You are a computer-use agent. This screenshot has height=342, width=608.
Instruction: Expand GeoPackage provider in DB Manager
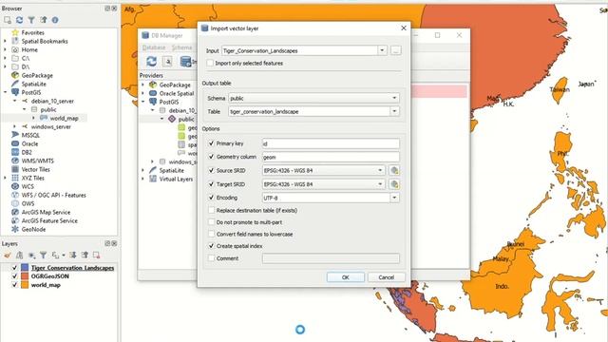143,85
